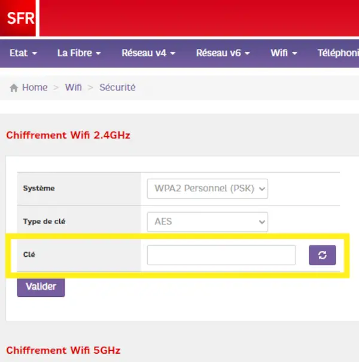Expand the Système WPA2 Personnel dropdown
The height and width of the screenshot is (362, 359).
[x=208, y=189]
